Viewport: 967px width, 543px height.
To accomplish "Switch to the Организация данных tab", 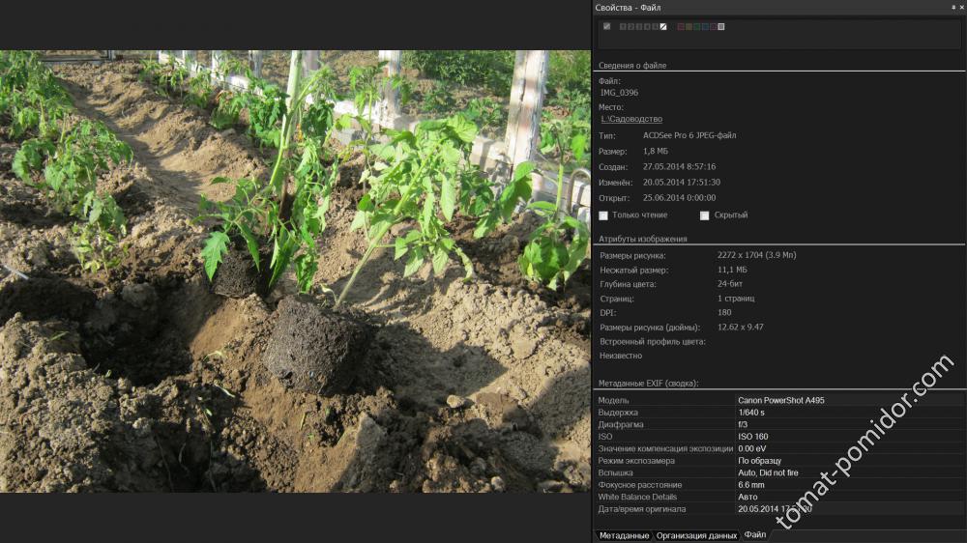I will pos(696,535).
